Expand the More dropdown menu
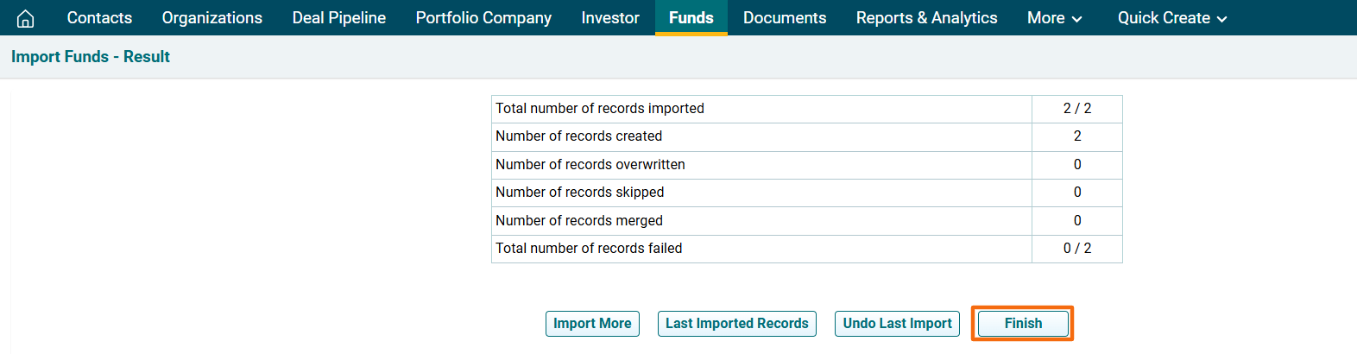1357x354 pixels. coord(1054,18)
